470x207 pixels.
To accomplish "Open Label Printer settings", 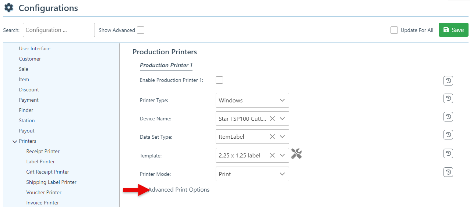I will pyautogui.click(x=40, y=161).
